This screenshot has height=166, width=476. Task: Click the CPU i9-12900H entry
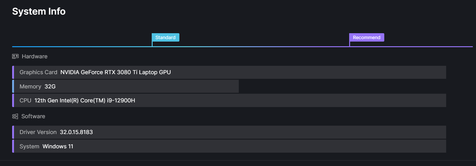point(85,101)
